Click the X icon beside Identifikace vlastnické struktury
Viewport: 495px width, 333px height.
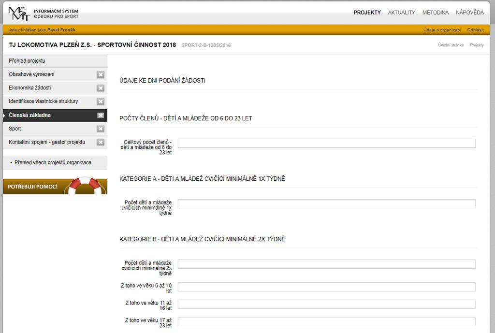[x=101, y=101]
